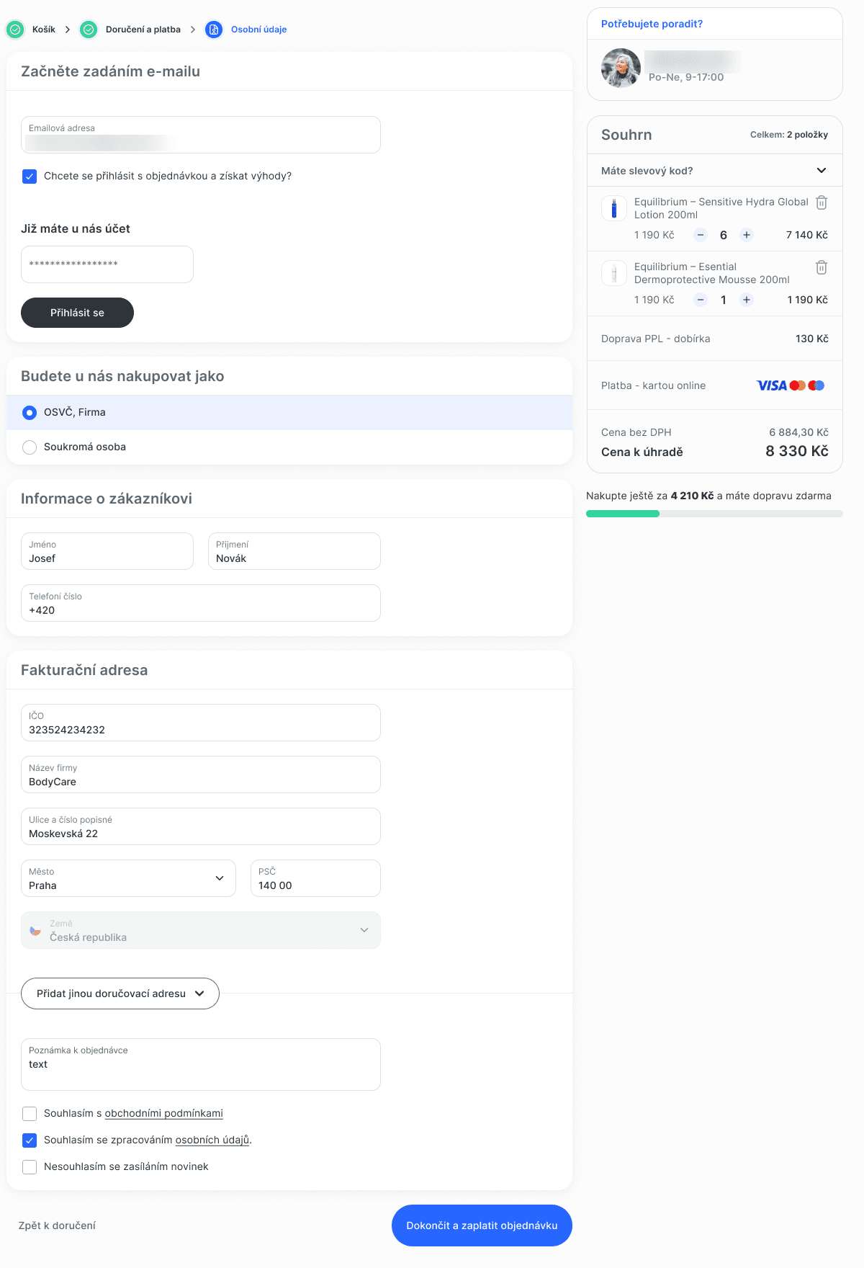This screenshot has width=864, height=1268.
Task: Click the free shipping progress bar
Action: click(x=714, y=514)
